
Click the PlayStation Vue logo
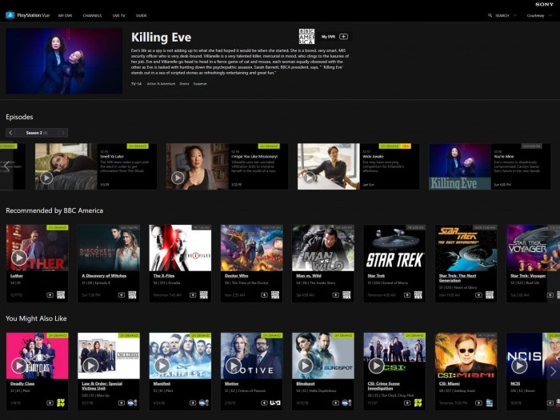click(27, 15)
